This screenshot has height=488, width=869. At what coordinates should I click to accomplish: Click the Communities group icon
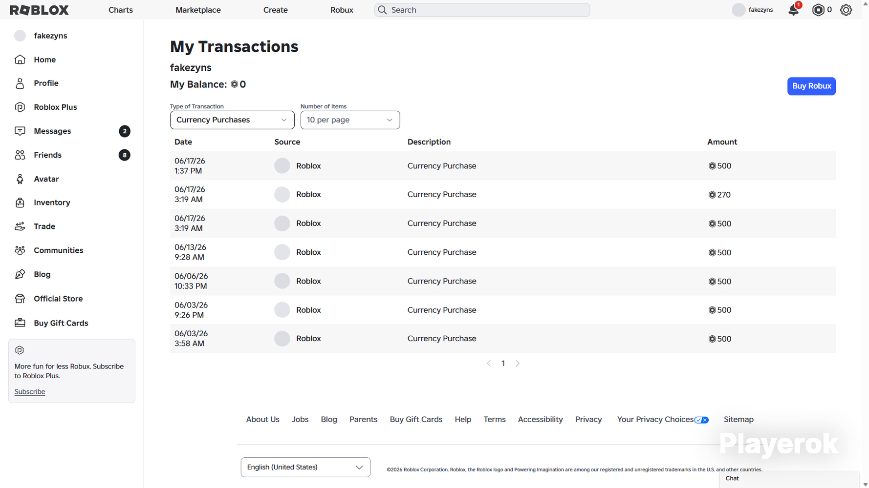[20, 250]
